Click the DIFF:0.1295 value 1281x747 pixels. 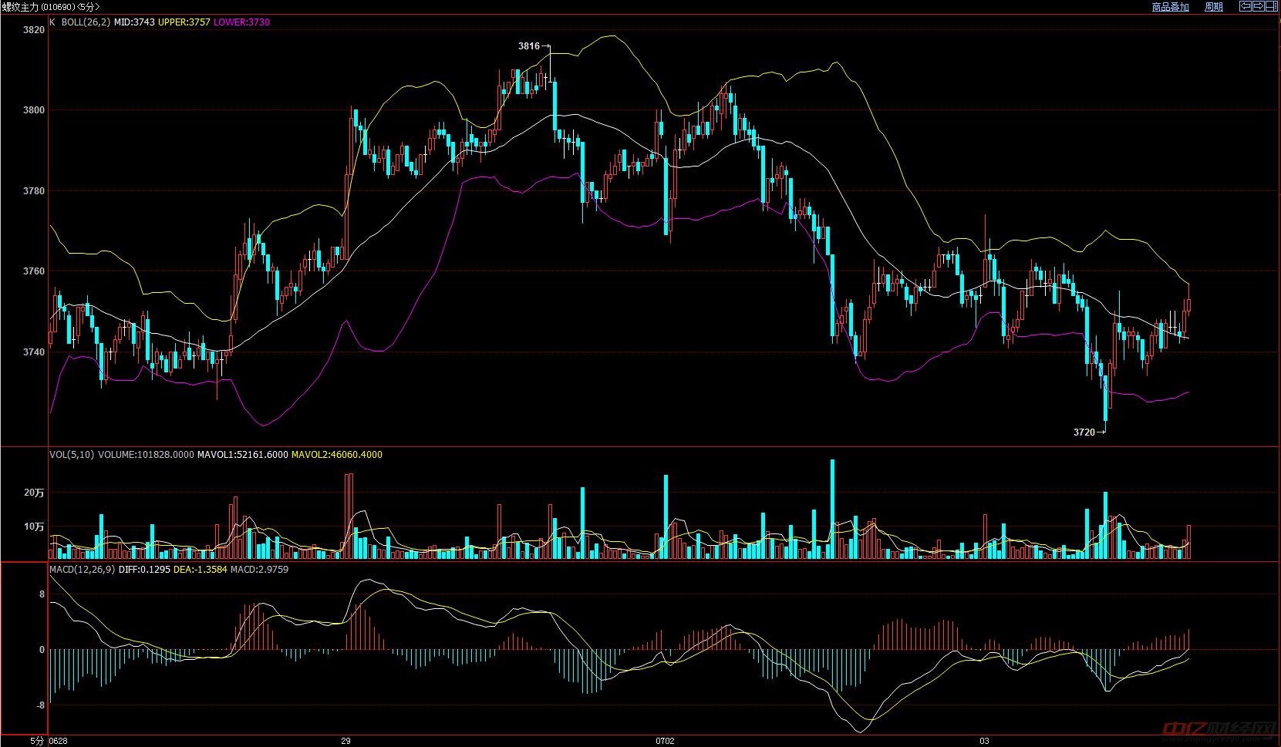[144, 570]
